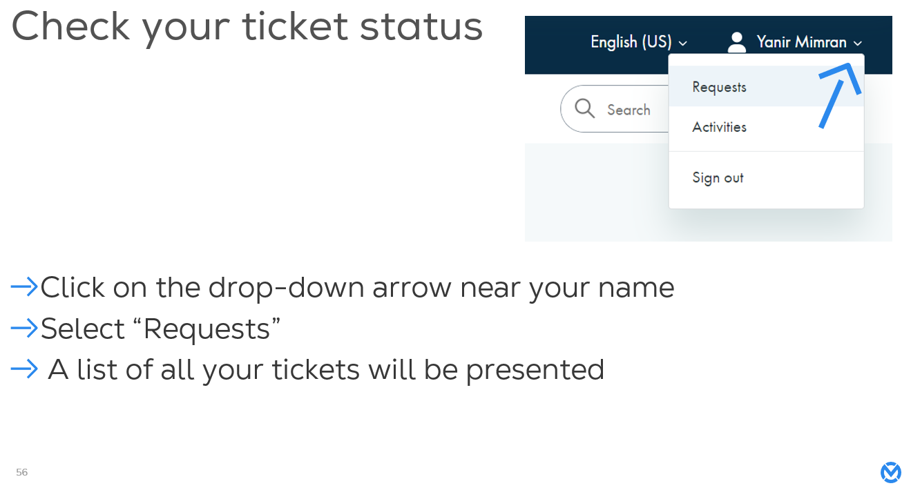Click the blue arrow bullet before "A list of all"

point(24,369)
